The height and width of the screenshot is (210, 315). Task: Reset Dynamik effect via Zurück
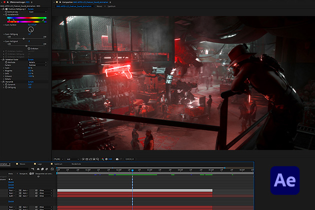click(30, 82)
